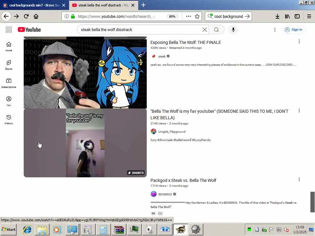Click the CC badge under BENBROS video
Image resolution: width=315 pixels, height=236 pixels.
[x=160, y=213]
